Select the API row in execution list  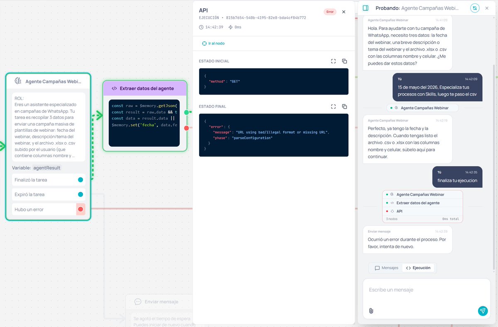tap(422, 211)
